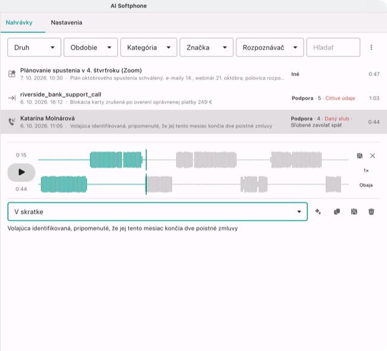Viewport: 387px width, 351px height.
Task: Click the 0:47 duration of the Zoom recording
Action: [374, 74]
